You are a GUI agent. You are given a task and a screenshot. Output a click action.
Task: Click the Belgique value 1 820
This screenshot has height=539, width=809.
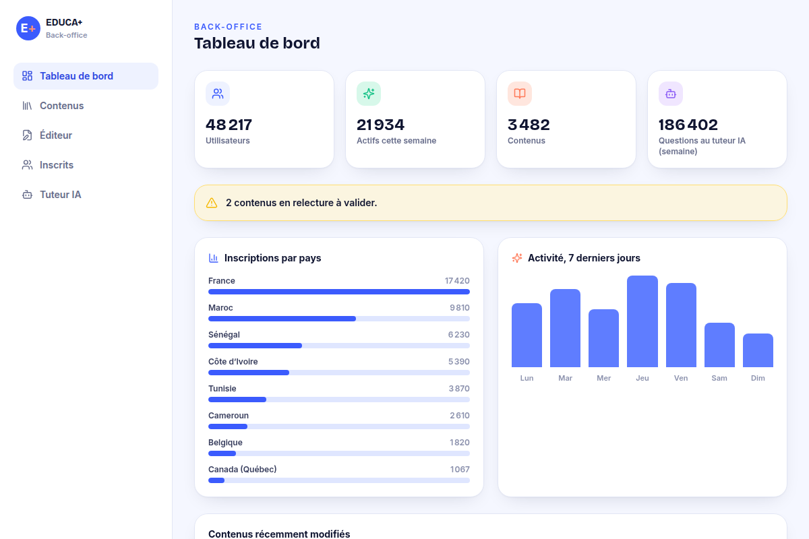click(460, 443)
